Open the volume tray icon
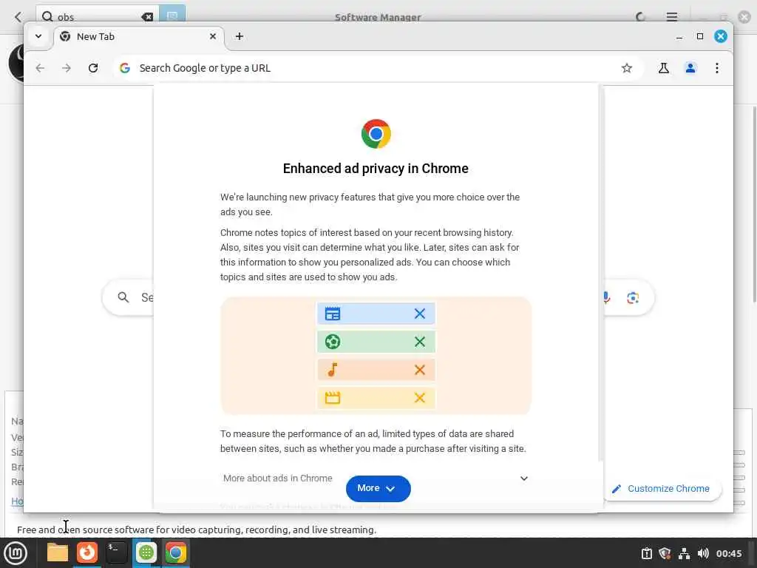 [703, 553]
